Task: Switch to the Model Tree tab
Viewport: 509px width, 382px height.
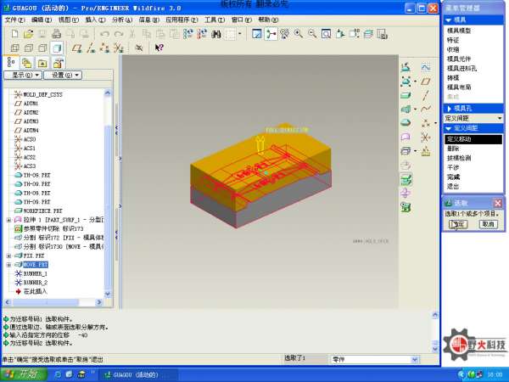Action: point(11,62)
